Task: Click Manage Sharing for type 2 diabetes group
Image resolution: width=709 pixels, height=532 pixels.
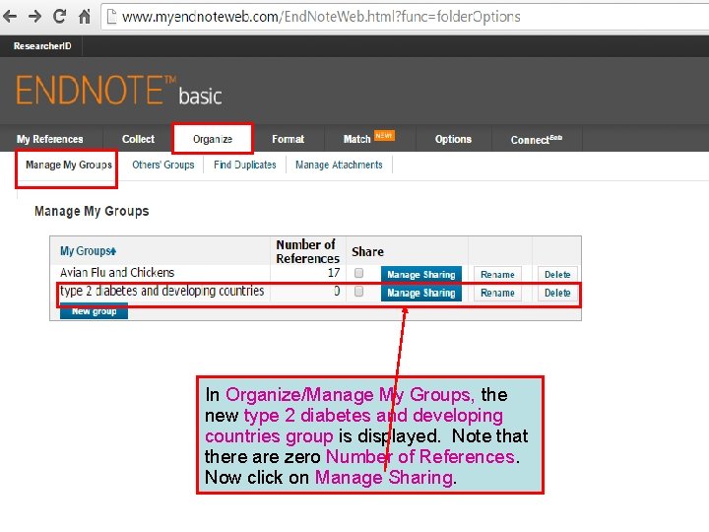Action: point(421,293)
